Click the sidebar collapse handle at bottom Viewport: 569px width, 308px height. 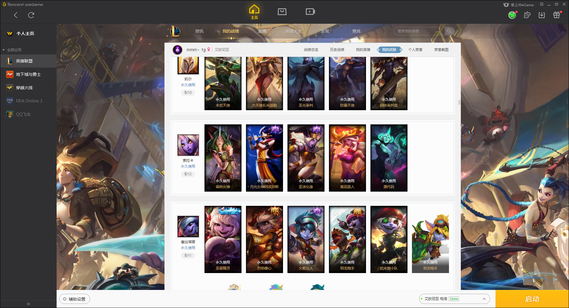[x=28, y=304]
